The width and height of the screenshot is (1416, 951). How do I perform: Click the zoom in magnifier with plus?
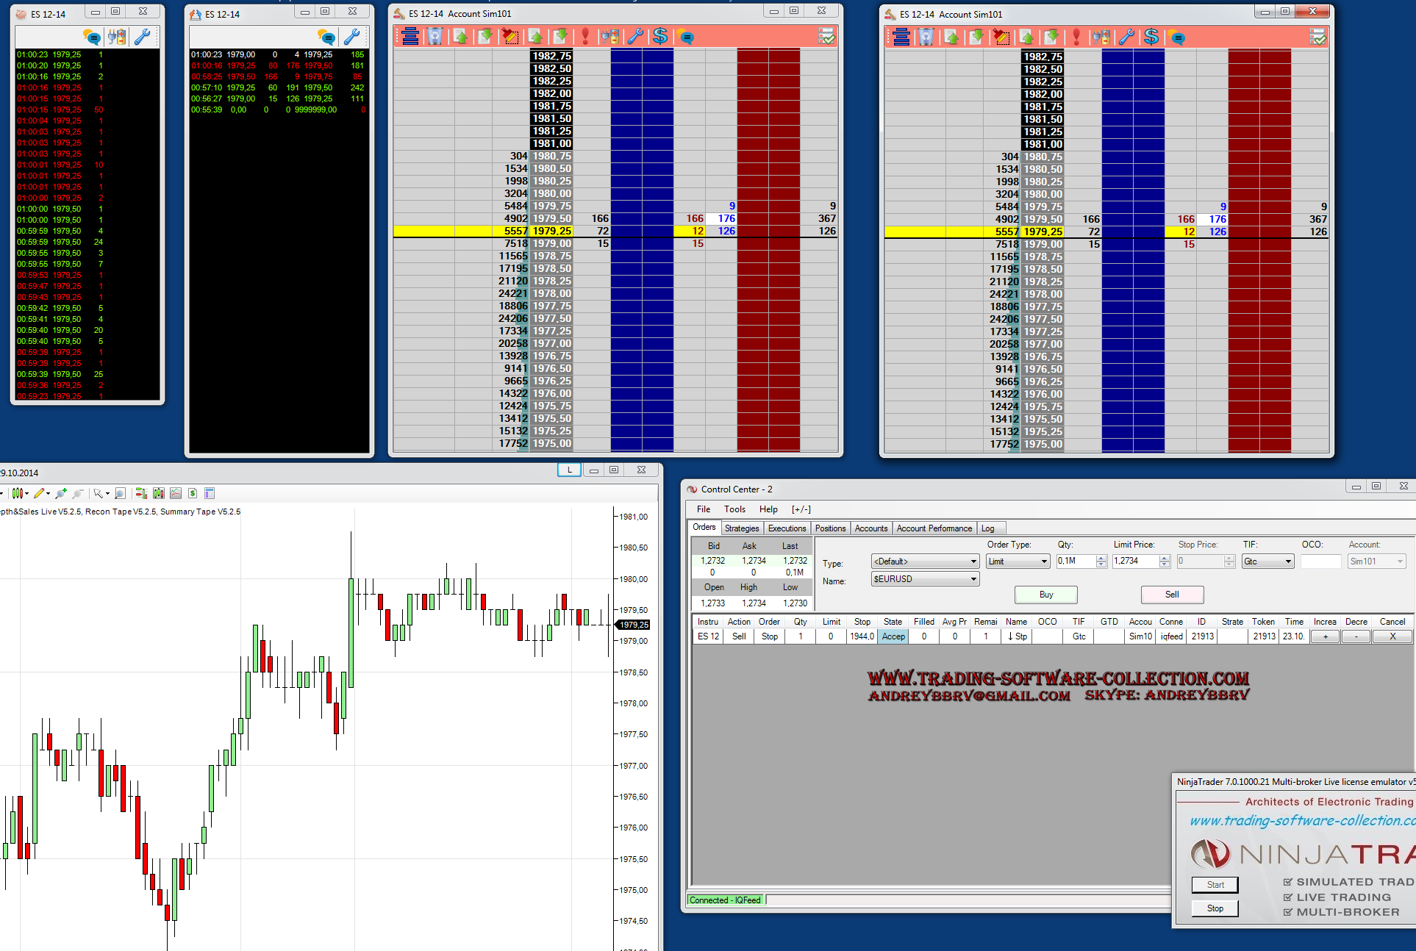pyautogui.click(x=61, y=493)
